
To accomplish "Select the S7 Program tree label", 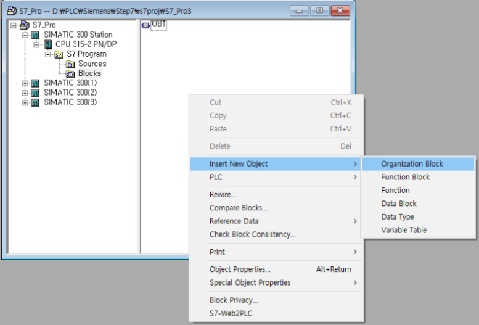I will (x=86, y=54).
